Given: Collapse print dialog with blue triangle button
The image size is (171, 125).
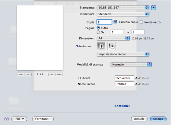Looking at the screenshot, I should tap(154, 7).
